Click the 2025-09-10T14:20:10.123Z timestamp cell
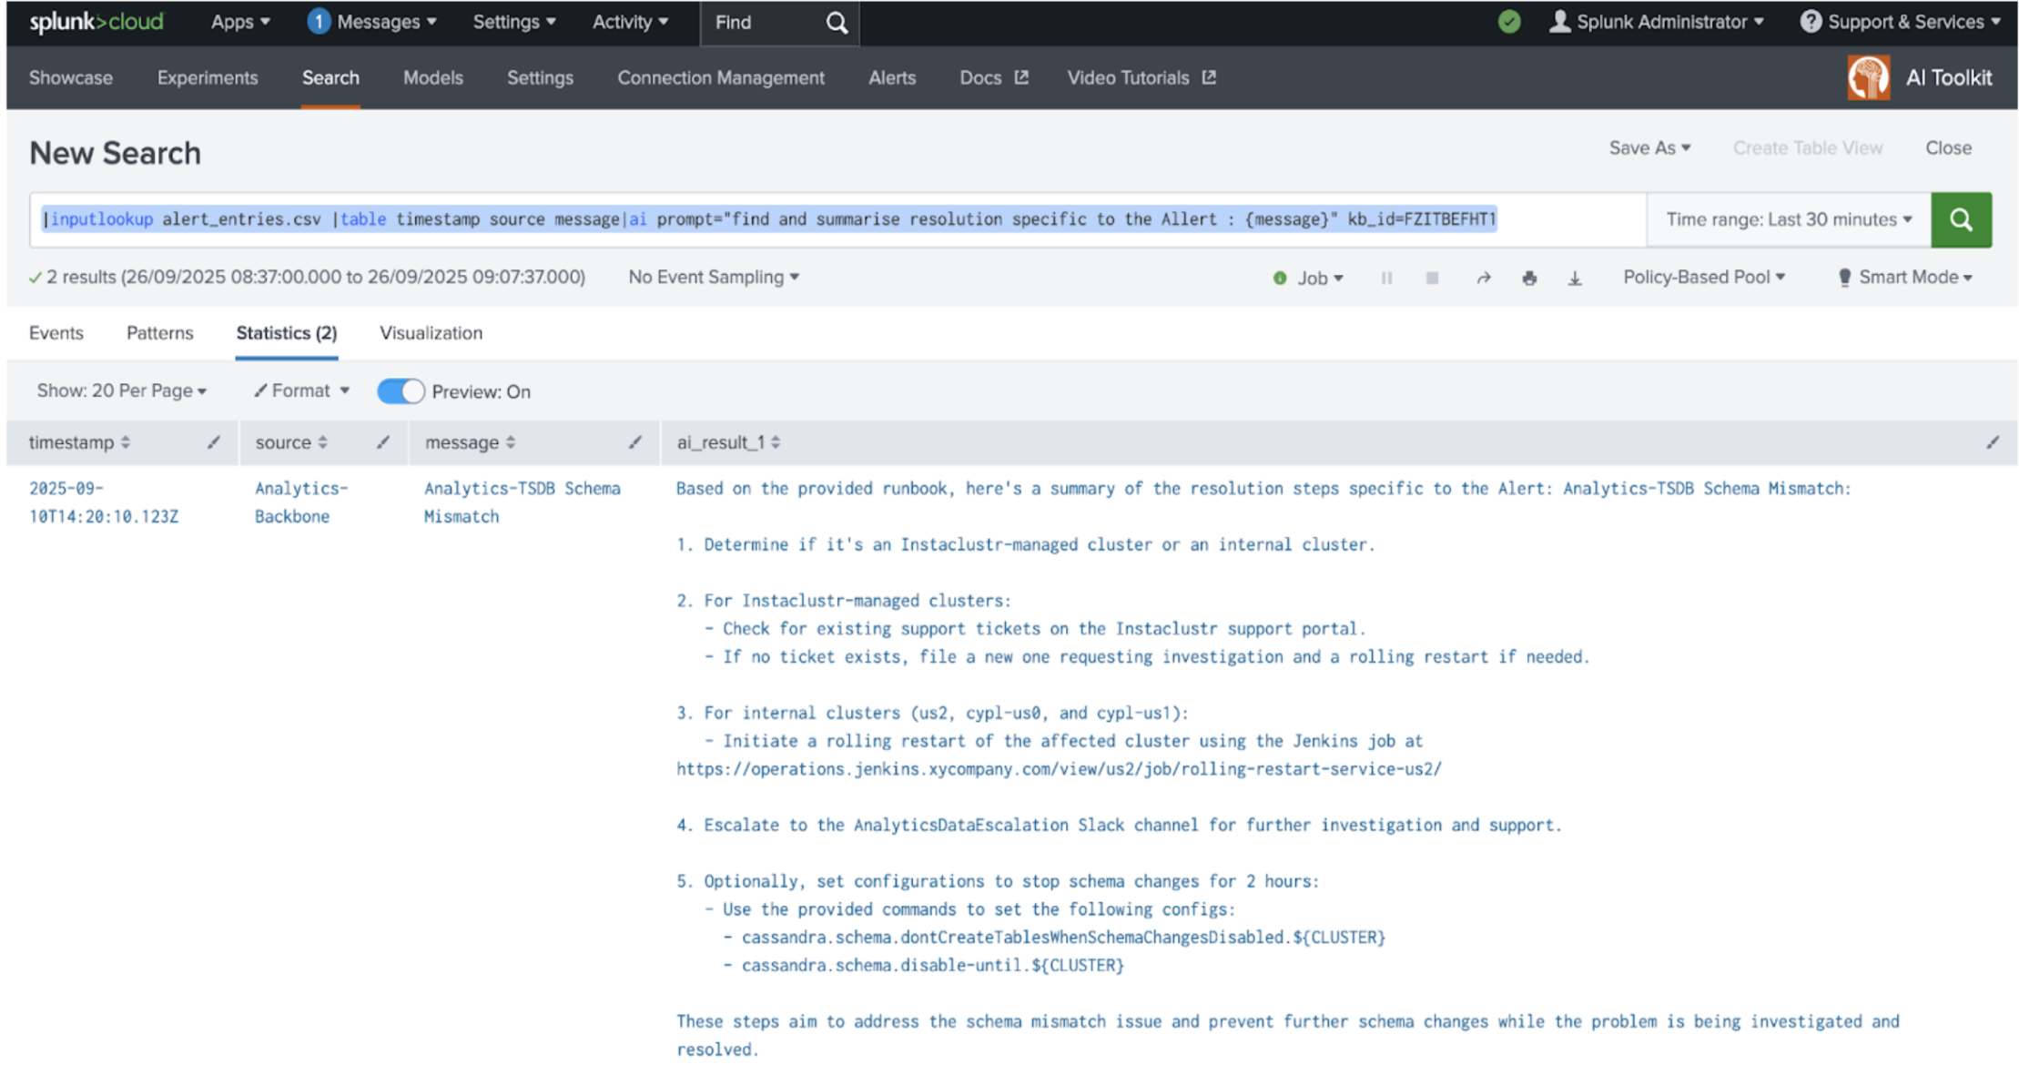The width and height of the screenshot is (2019, 1085). (x=104, y=502)
